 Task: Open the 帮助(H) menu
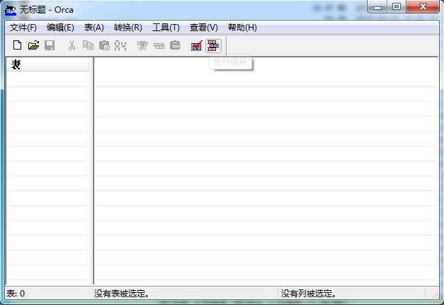(242, 28)
